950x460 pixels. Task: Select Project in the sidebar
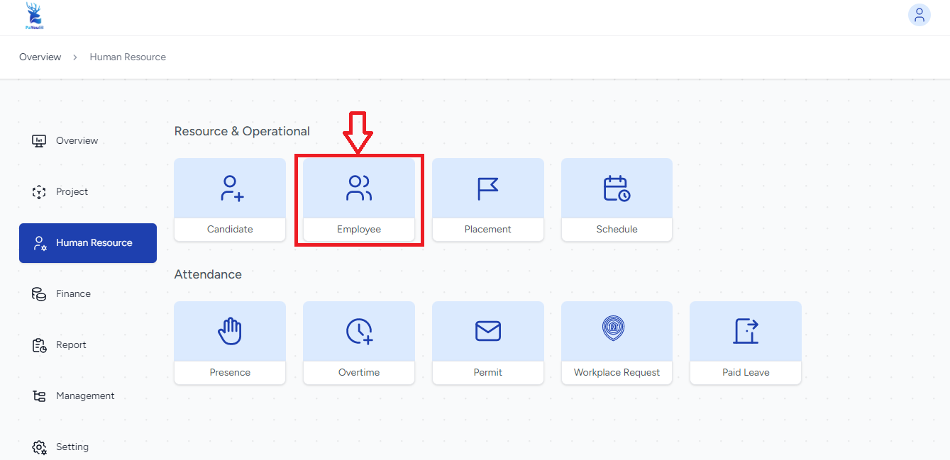(x=72, y=191)
